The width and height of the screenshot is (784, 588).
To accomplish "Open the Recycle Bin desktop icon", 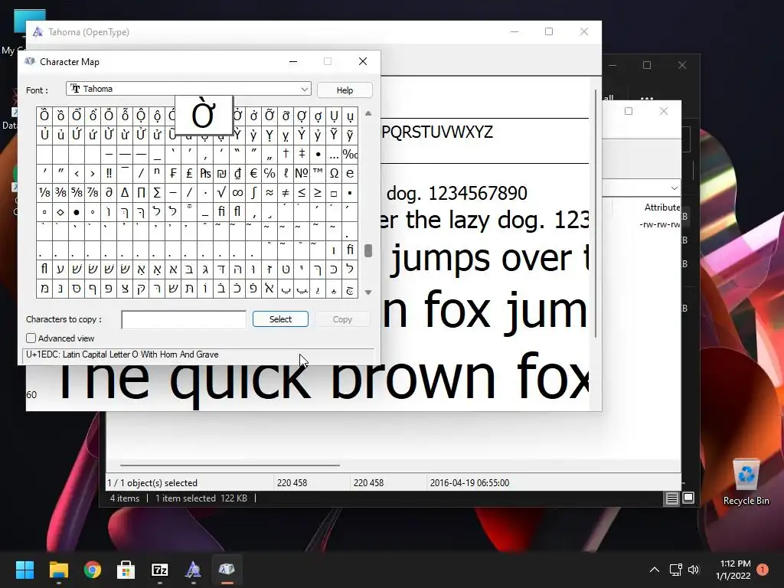I will tap(746, 482).
